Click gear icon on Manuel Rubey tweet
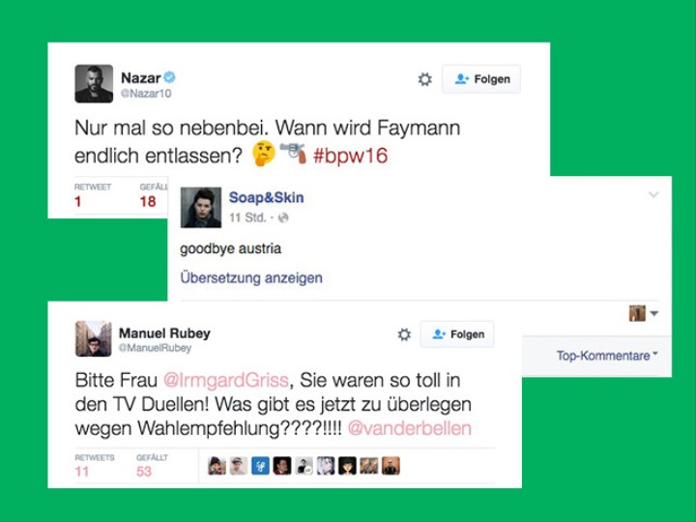 coord(404,334)
